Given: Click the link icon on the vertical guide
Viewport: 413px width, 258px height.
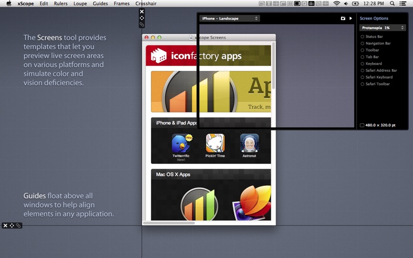Looking at the screenshot, I should (x=142, y=24).
